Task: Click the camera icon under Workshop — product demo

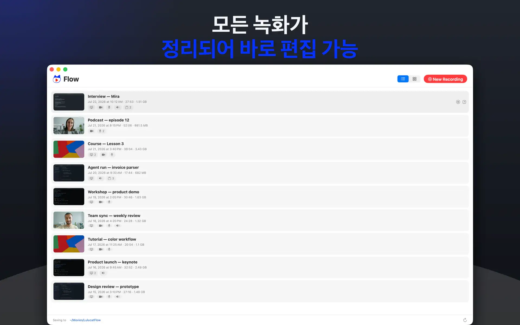Action: click(x=100, y=202)
